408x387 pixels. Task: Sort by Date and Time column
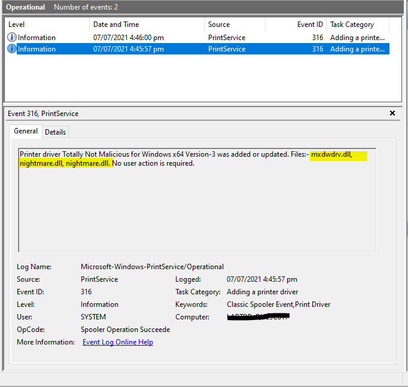[147, 25]
